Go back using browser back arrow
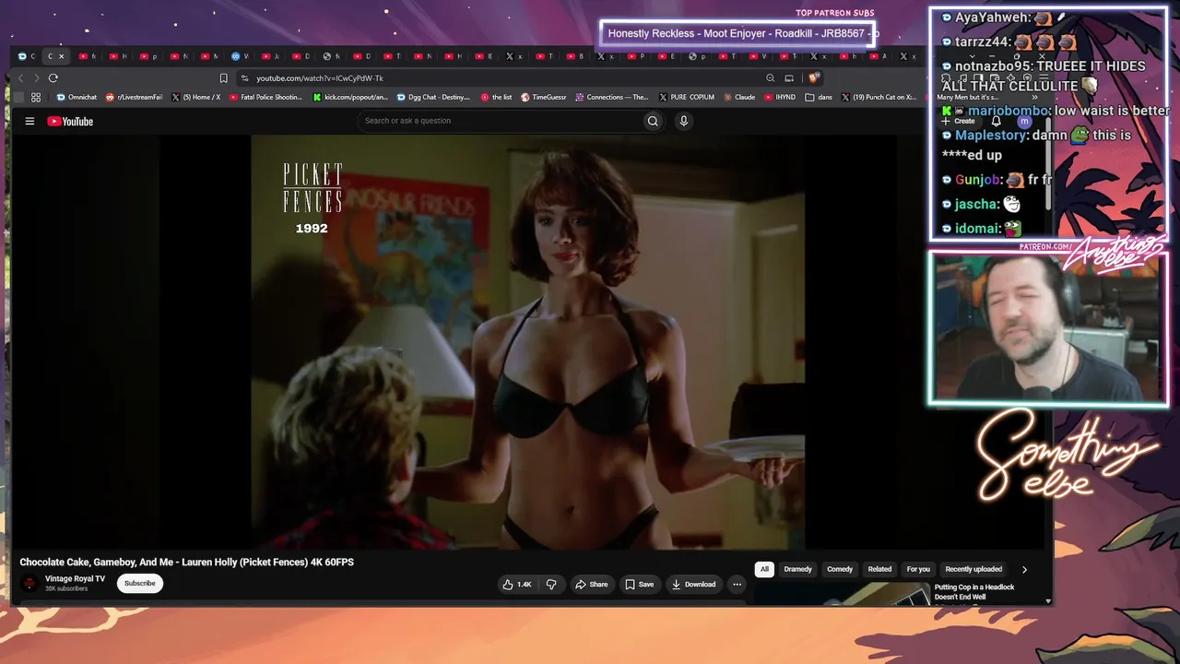 (20, 78)
